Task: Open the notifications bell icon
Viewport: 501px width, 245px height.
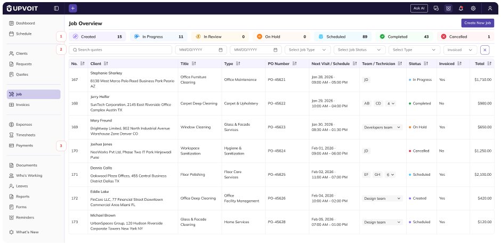Action: click(460, 9)
